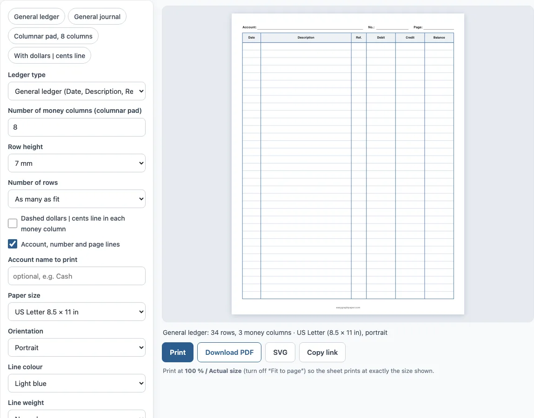This screenshot has width=534, height=418.
Task: Open the Paper size dropdown
Action: coord(77,312)
